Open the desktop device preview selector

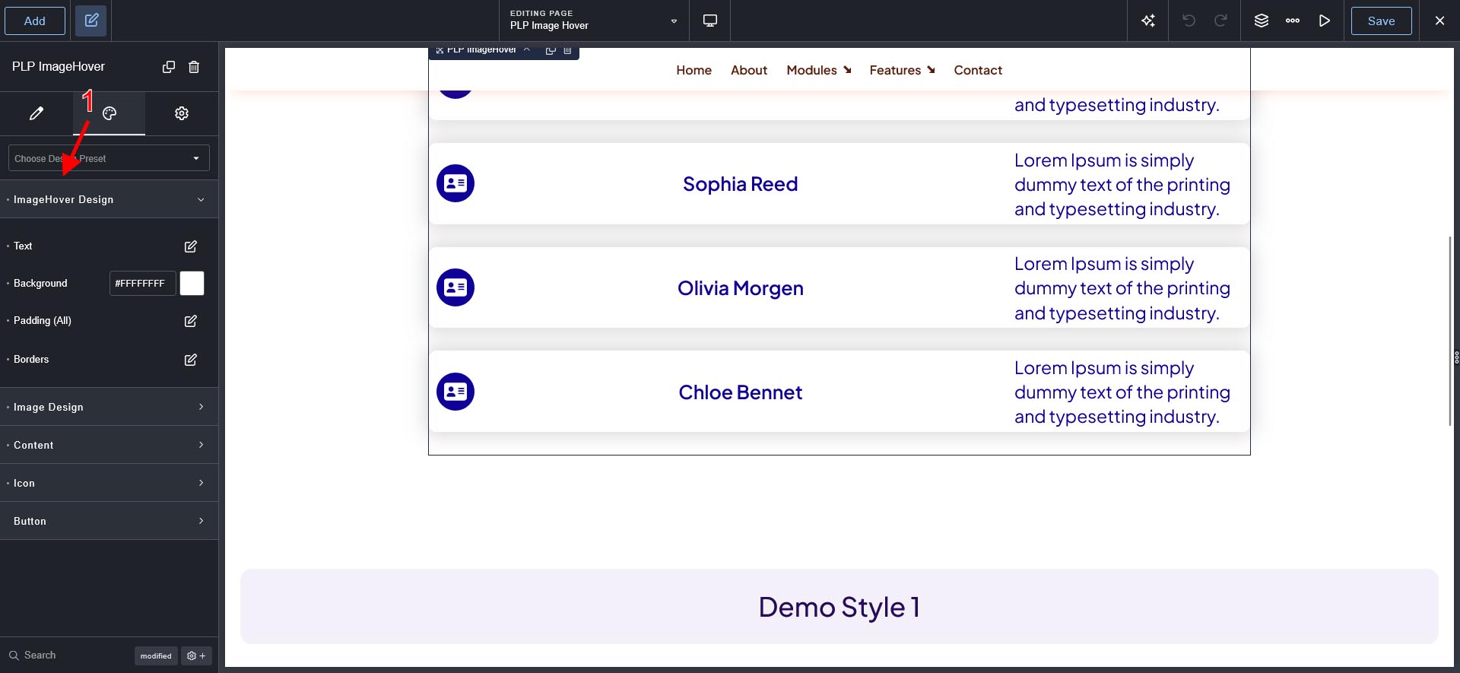pos(709,21)
